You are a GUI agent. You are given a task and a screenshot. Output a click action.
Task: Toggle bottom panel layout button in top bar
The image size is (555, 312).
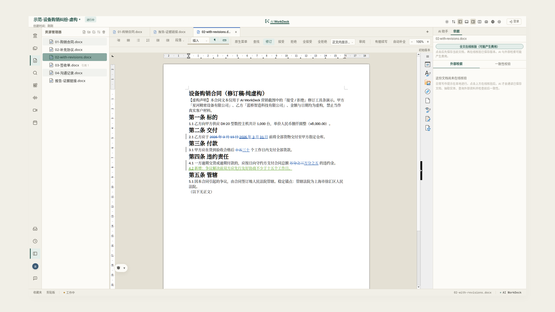click(467, 22)
